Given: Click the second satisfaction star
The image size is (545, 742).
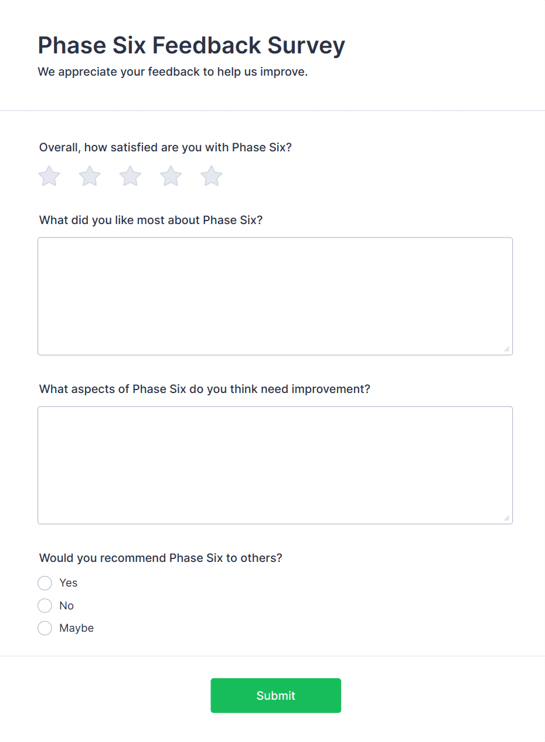Looking at the screenshot, I should 90,176.
